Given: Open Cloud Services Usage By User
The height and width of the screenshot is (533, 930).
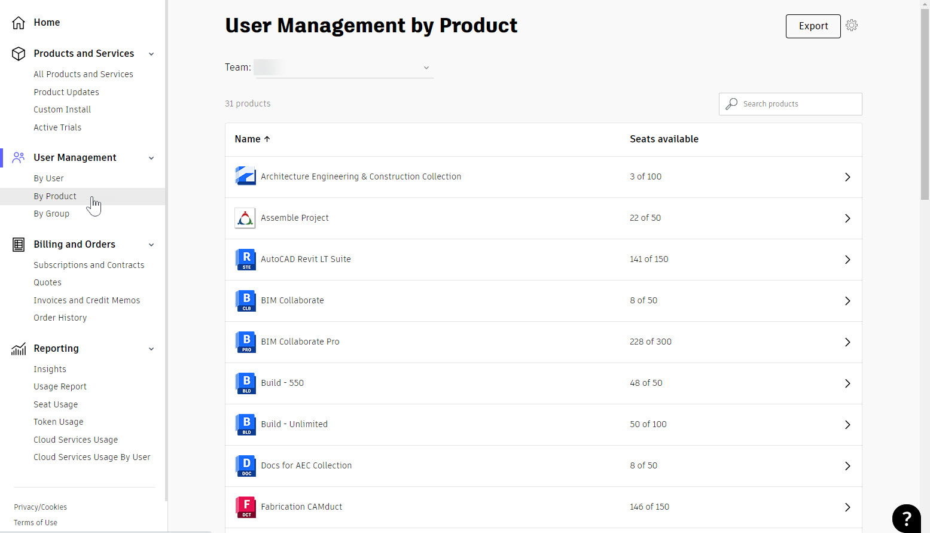Looking at the screenshot, I should coord(92,457).
